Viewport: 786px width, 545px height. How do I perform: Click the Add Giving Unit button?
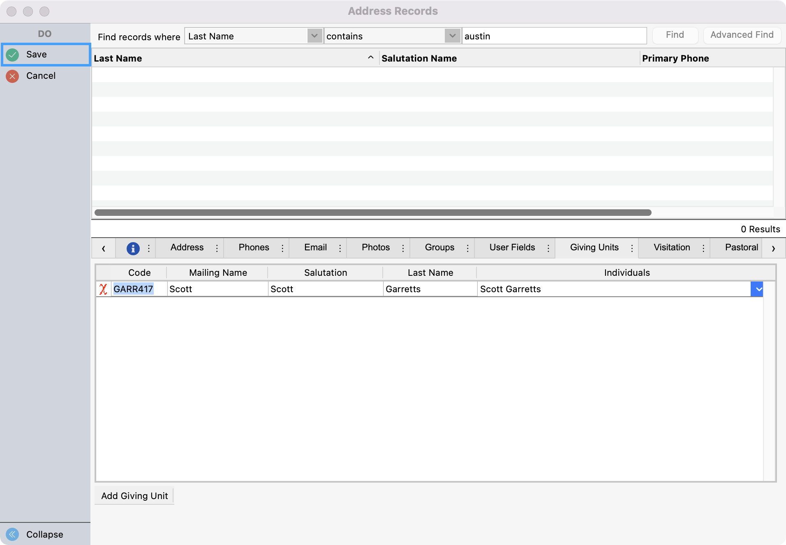[134, 496]
